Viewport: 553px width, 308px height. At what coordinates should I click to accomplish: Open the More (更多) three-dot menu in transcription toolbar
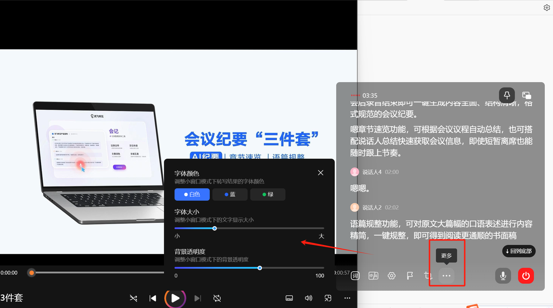click(447, 276)
